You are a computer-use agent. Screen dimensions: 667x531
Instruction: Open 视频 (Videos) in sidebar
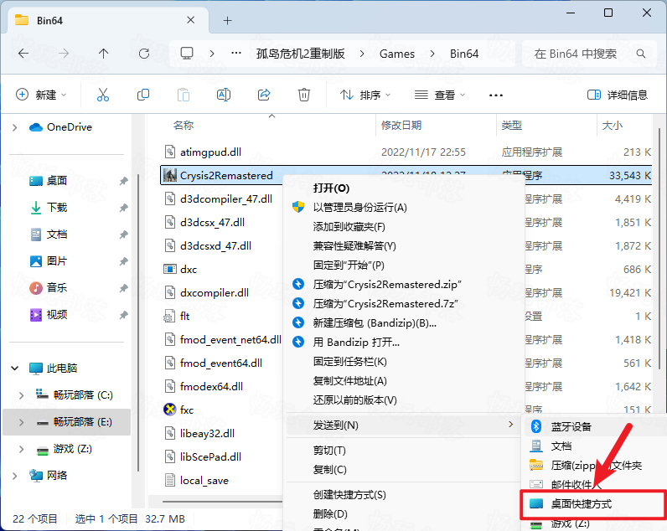click(x=57, y=315)
